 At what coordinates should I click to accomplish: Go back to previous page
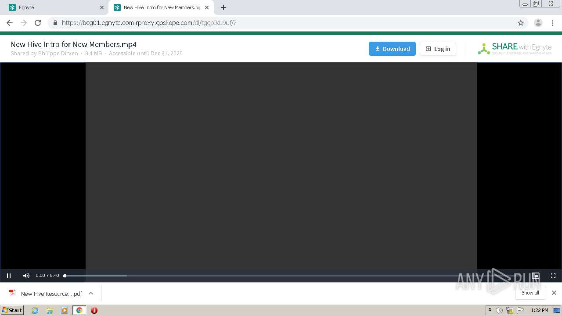[x=10, y=23]
